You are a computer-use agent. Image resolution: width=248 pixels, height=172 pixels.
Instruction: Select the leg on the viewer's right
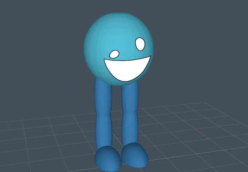(130, 113)
